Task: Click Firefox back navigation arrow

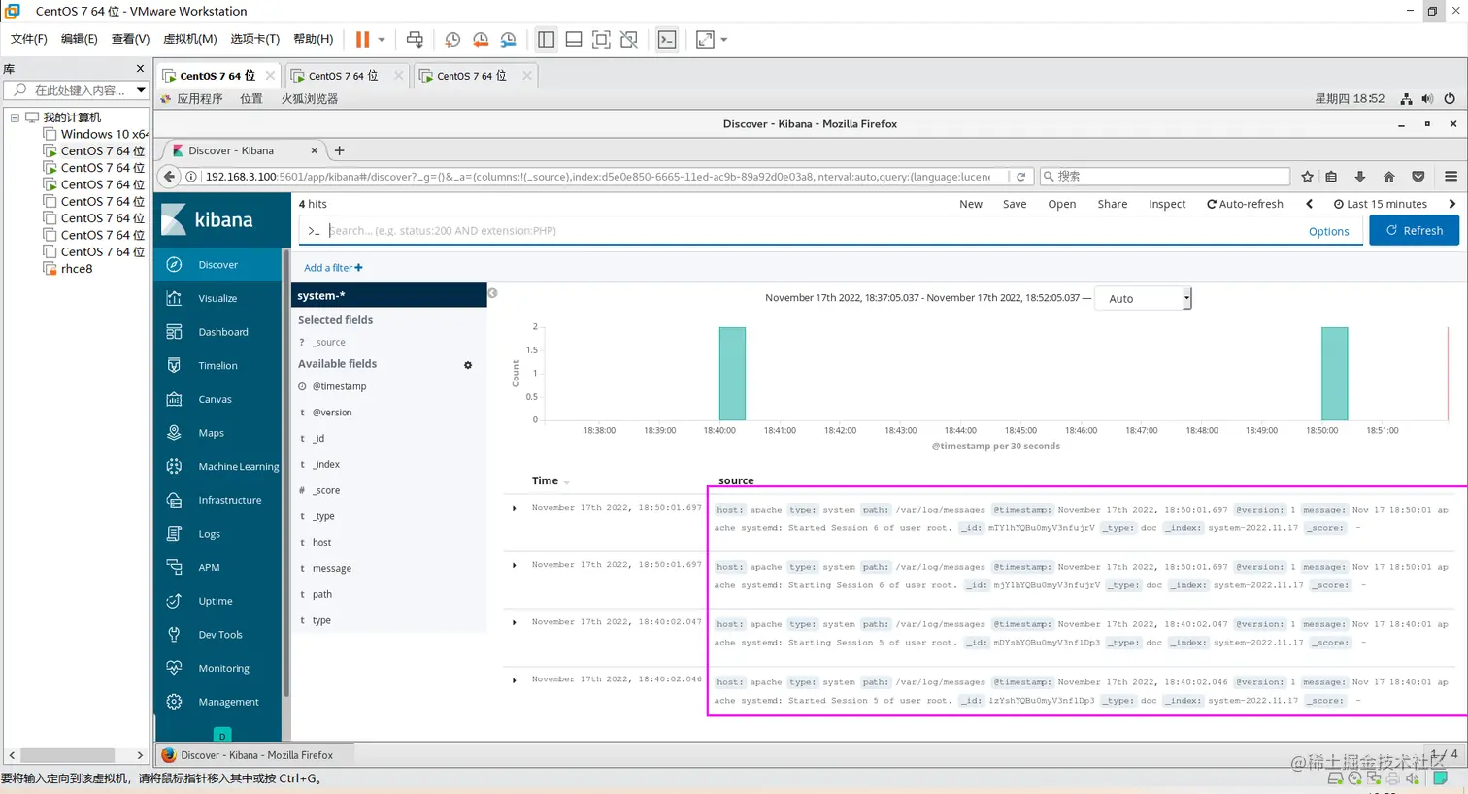Action: [169, 176]
